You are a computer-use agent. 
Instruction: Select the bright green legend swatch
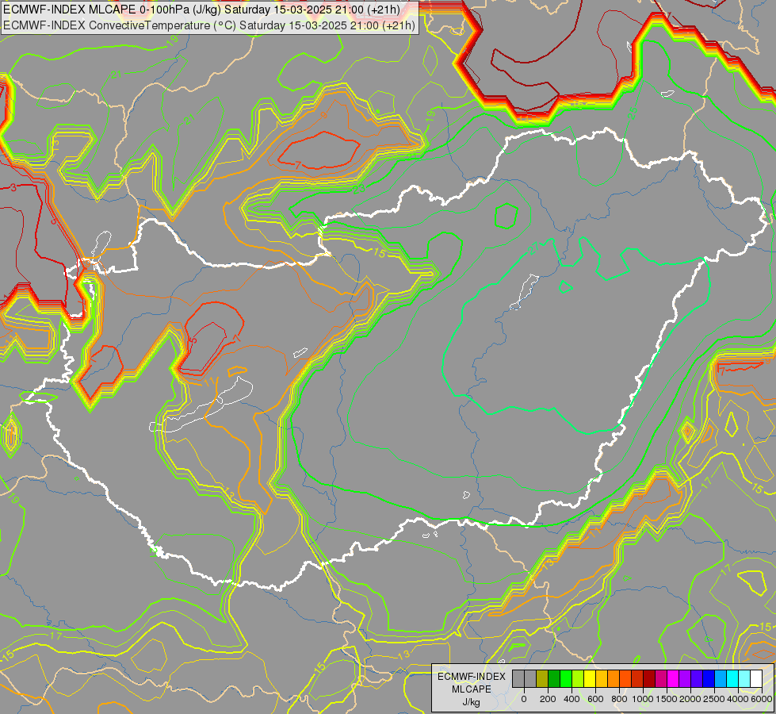(x=566, y=679)
